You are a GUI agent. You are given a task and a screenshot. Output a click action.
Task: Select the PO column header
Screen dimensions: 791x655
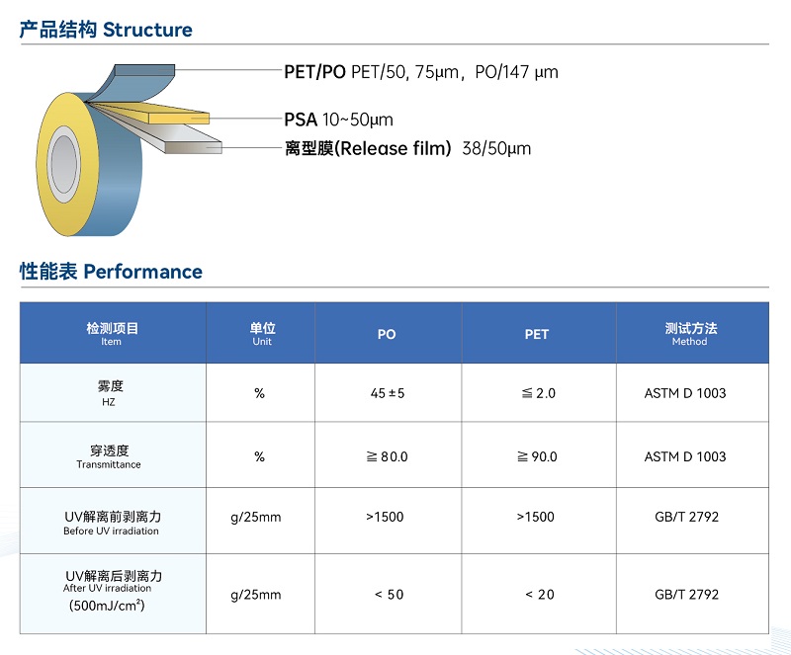[x=387, y=334]
